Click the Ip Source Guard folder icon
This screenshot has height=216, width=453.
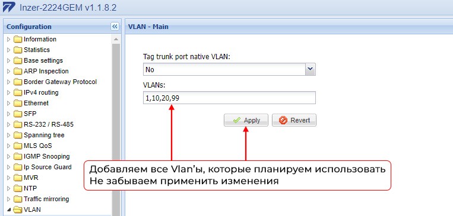click(18, 167)
